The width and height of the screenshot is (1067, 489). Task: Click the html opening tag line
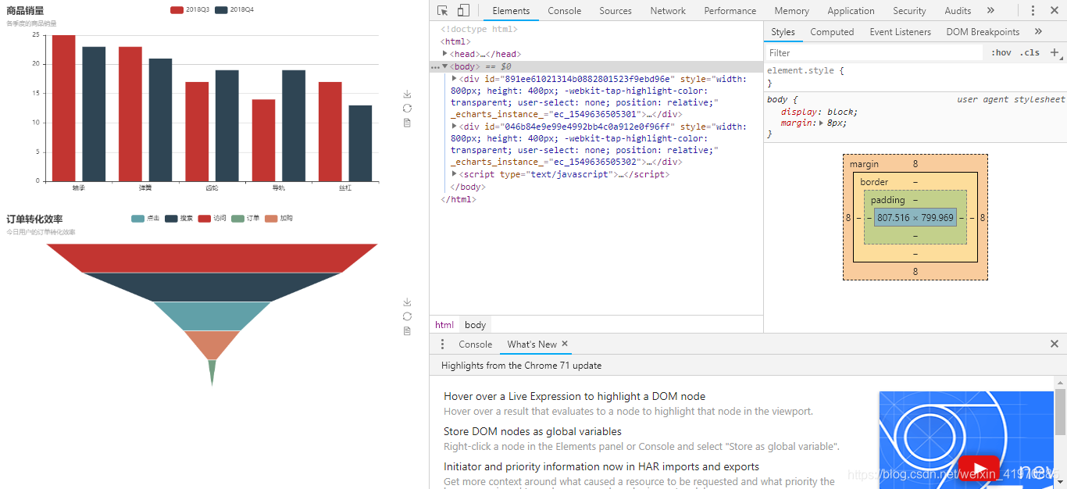tap(455, 41)
